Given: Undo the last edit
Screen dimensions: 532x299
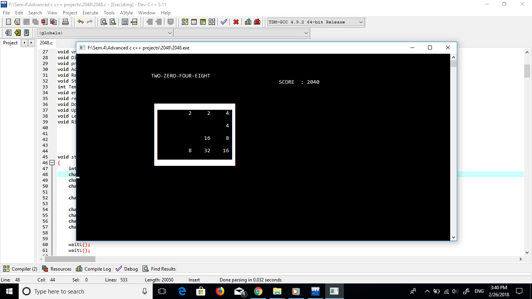Looking at the screenshot, I should (80, 22).
